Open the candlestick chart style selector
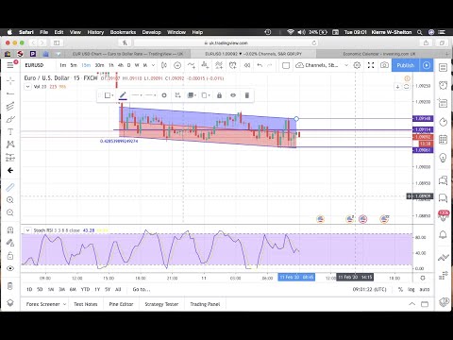 (164, 65)
